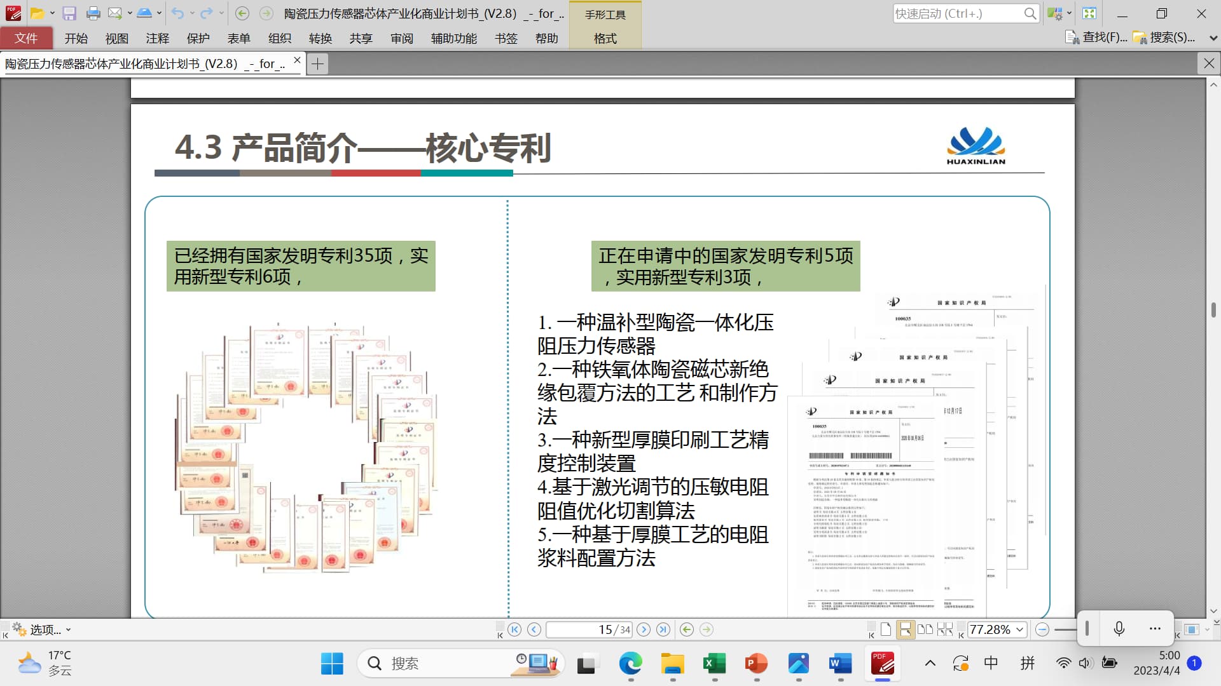Expand the open folder dropdown arrow
The height and width of the screenshot is (686, 1221).
[x=52, y=13]
